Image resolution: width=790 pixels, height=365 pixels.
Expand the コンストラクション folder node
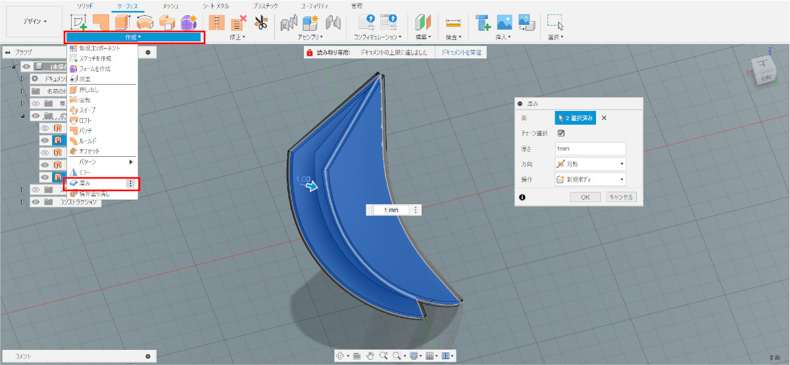coord(22,202)
